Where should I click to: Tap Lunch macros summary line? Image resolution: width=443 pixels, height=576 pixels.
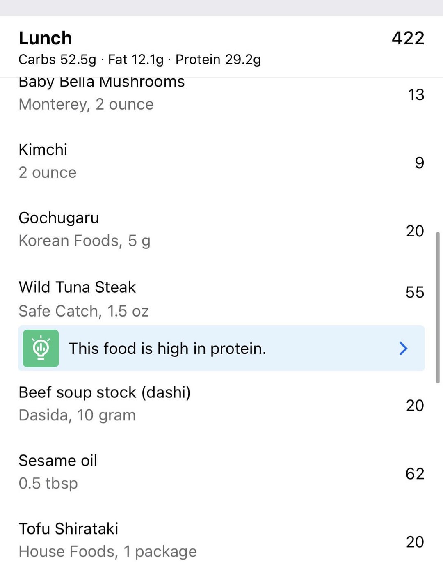pos(139,60)
